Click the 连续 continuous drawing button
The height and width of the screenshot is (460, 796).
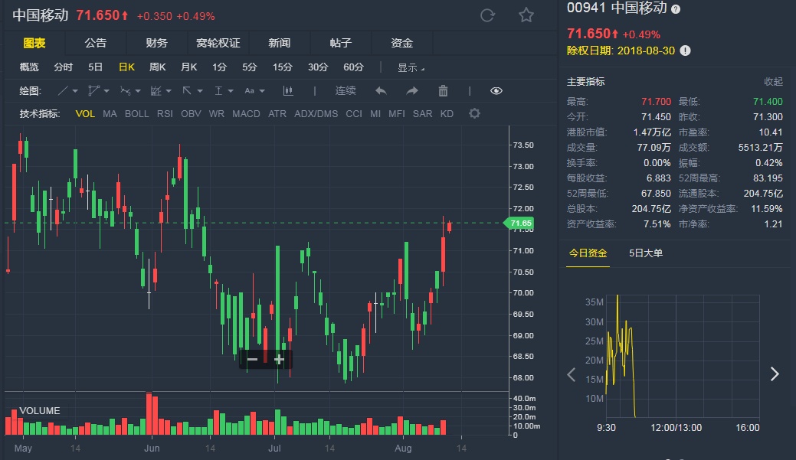pyautogui.click(x=346, y=91)
